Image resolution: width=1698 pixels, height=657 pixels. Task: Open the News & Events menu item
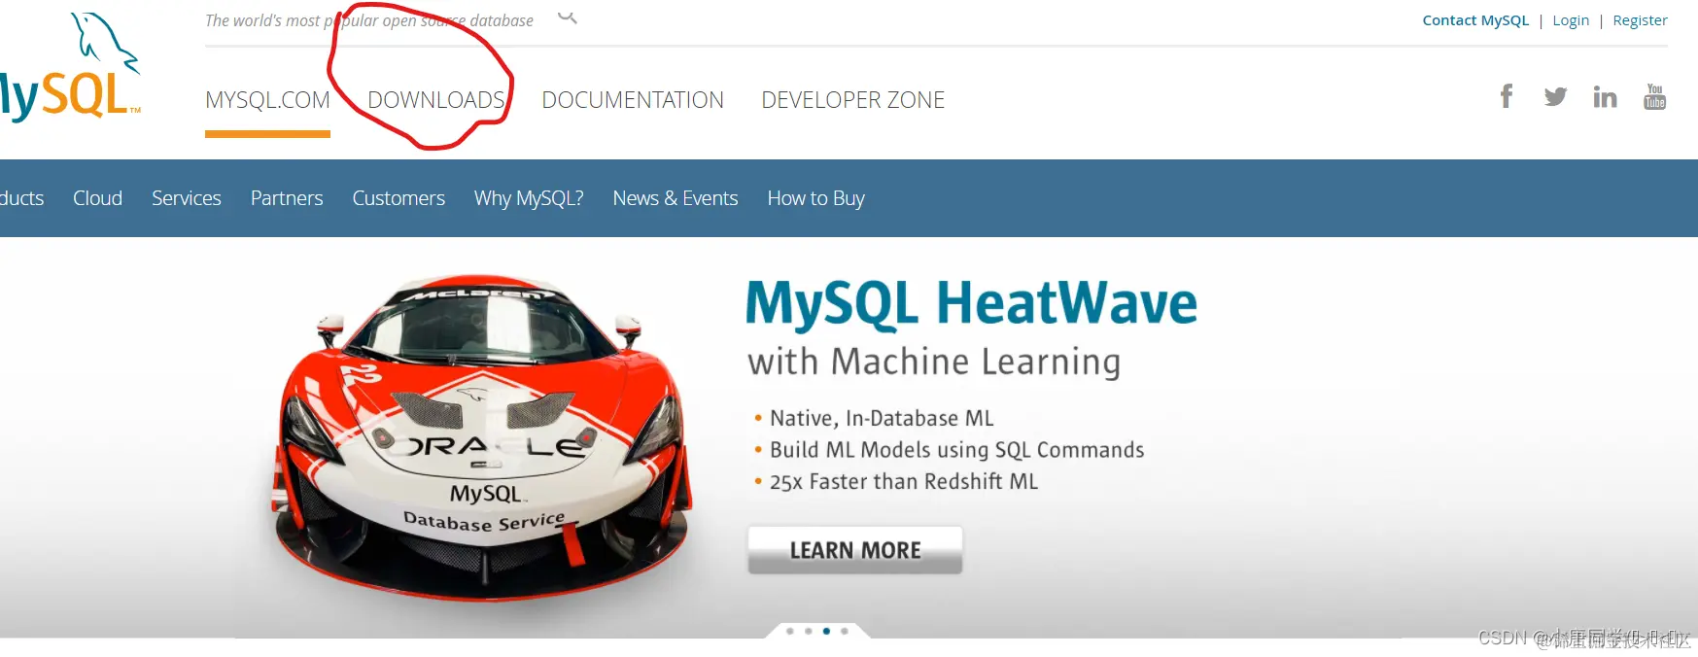(676, 198)
